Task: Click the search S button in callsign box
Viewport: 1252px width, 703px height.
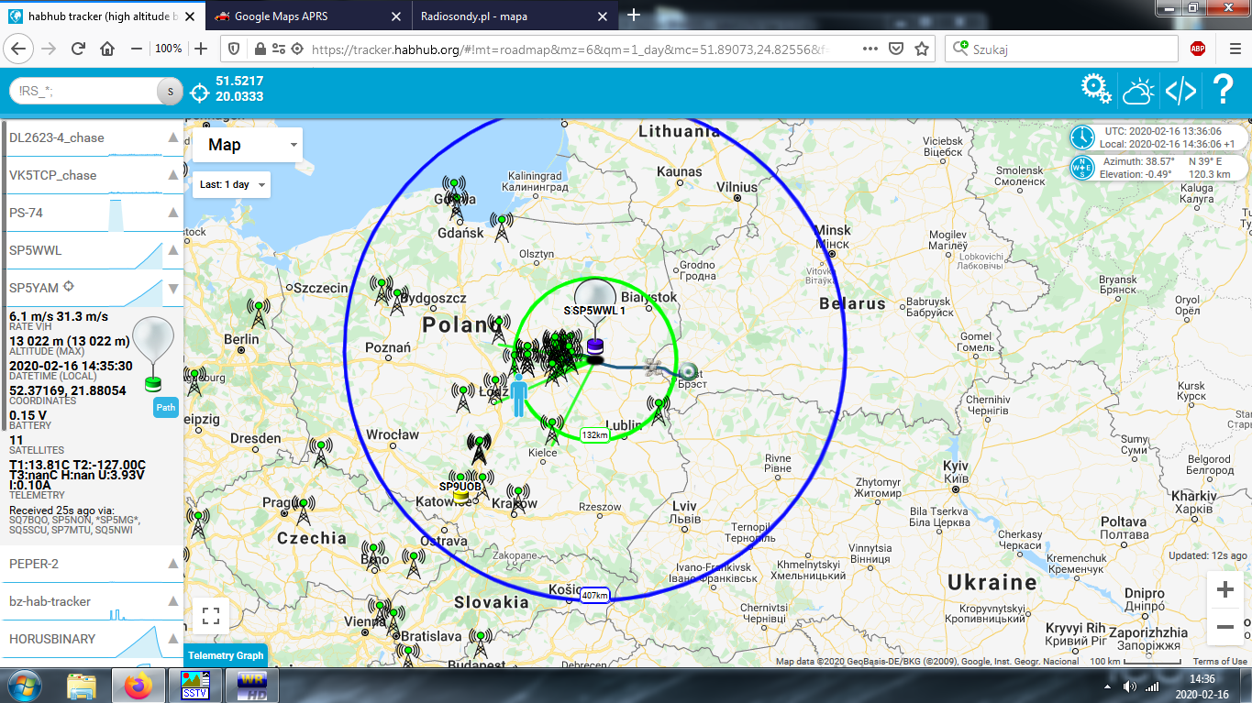Action: 169,91
